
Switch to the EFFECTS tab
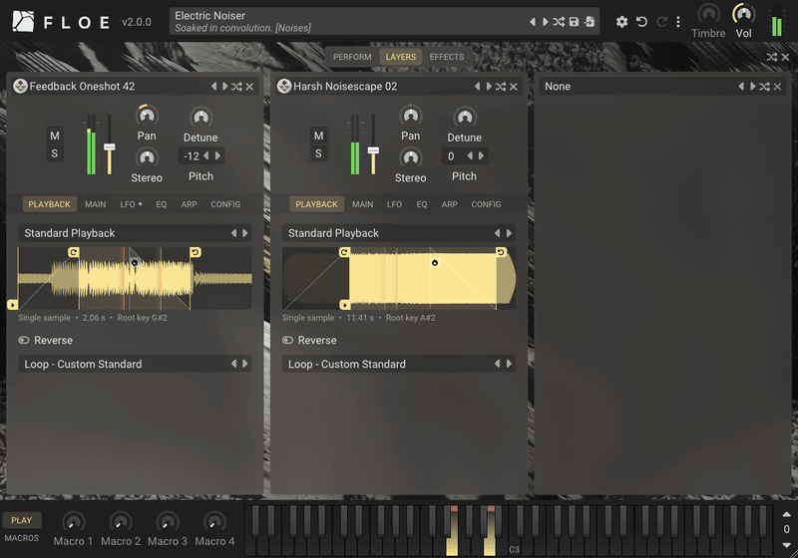click(x=446, y=57)
